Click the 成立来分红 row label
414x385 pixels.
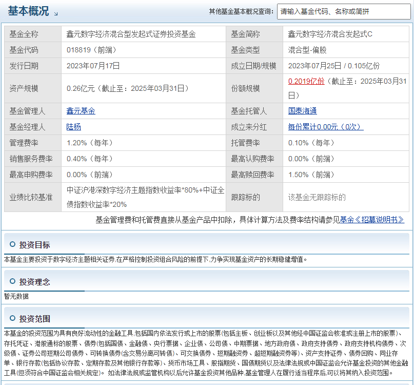point(249,127)
